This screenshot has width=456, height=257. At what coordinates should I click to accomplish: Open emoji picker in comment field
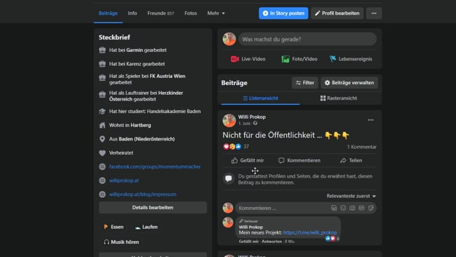pos(343,208)
